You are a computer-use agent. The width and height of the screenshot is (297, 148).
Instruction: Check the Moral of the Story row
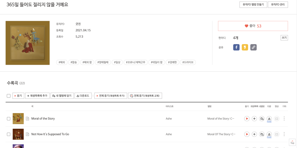click(x=9, y=119)
